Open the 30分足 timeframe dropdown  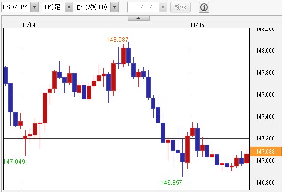point(57,7)
